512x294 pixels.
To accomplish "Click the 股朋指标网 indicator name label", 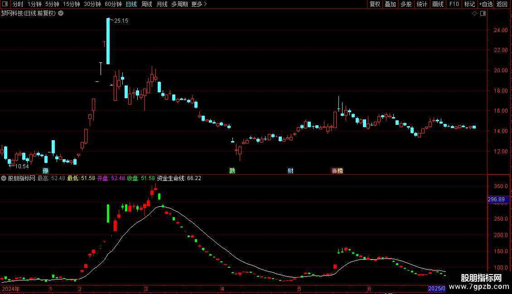I will tap(22, 178).
